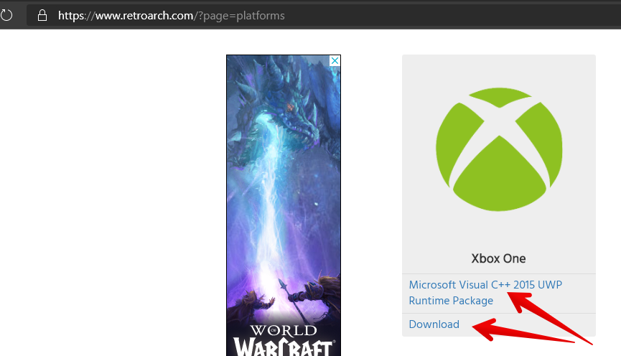This screenshot has width=621, height=356.
Task: Reload the page with the refresh icon
Action: pos(6,16)
